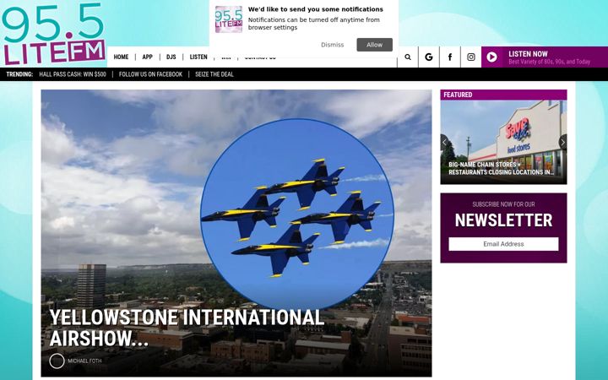Open trending link Hall Pass Cash: Win $500
The width and height of the screenshot is (608, 380).
pos(73,74)
